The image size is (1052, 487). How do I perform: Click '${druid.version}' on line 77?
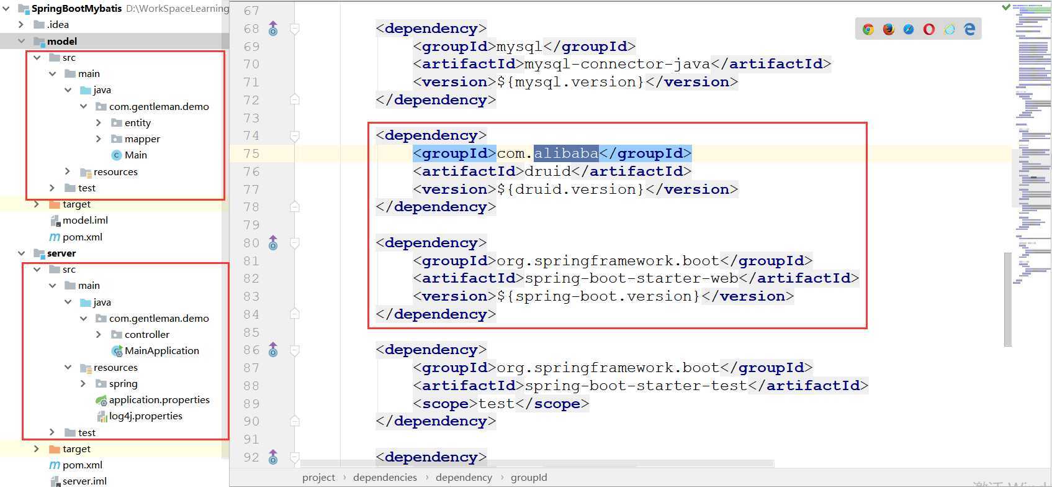click(571, 189)
